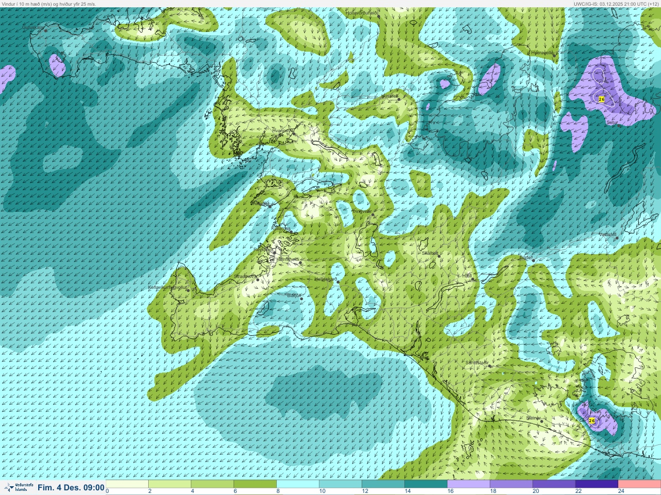The image size is (661, 495).
Task: Click the Sámsstaðir station label
Action: click(477, 363)
